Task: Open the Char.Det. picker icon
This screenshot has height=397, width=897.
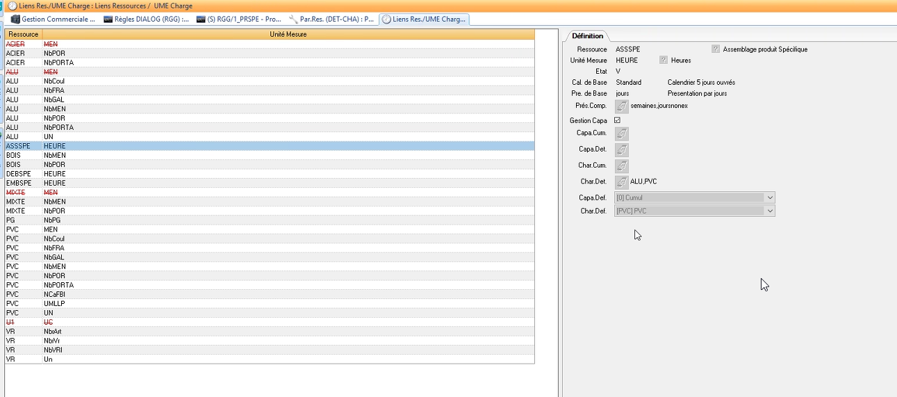Action: [x=622, y=182]
